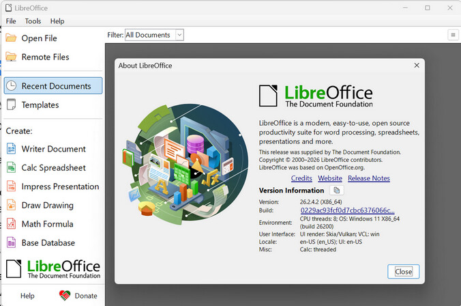Click the LibreOffice logo in the About dialog

[316, 96]
